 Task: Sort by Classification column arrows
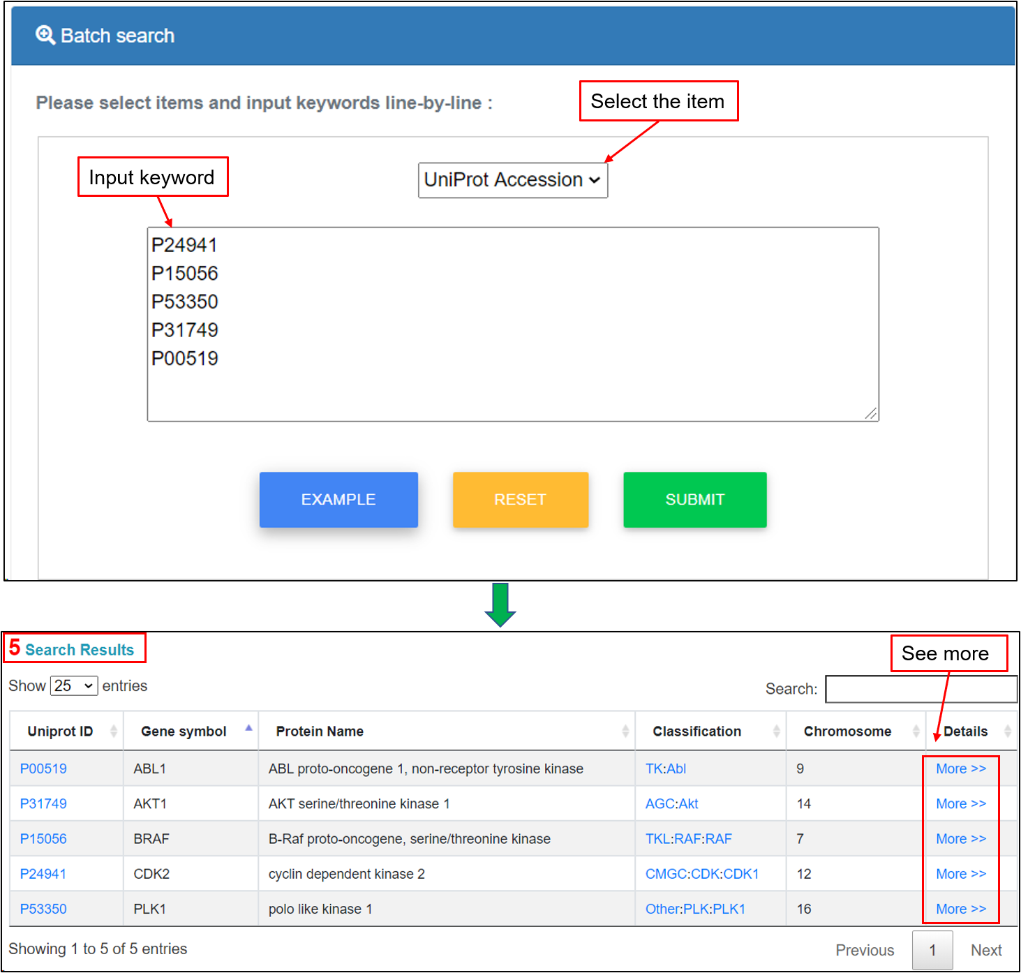(776, 731)
